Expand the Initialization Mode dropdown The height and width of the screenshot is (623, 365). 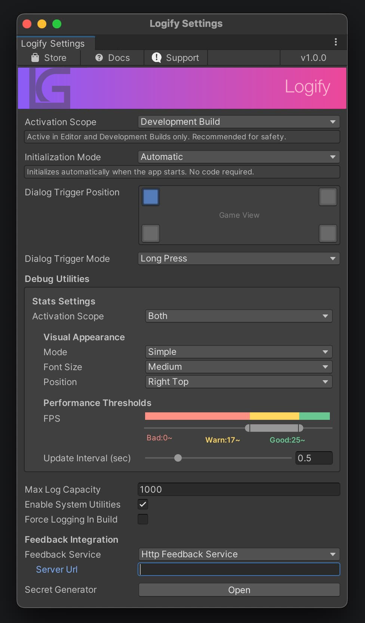(239, 157)
